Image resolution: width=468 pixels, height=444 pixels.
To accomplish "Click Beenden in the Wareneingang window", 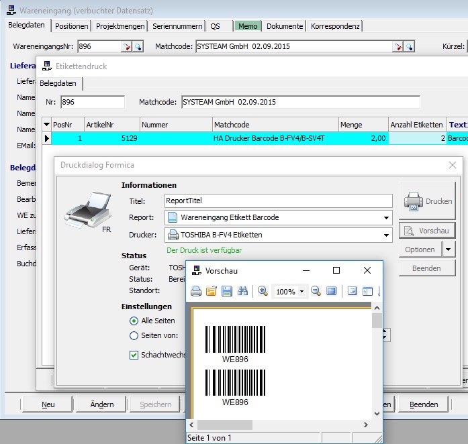I will [x=424, y=404].
